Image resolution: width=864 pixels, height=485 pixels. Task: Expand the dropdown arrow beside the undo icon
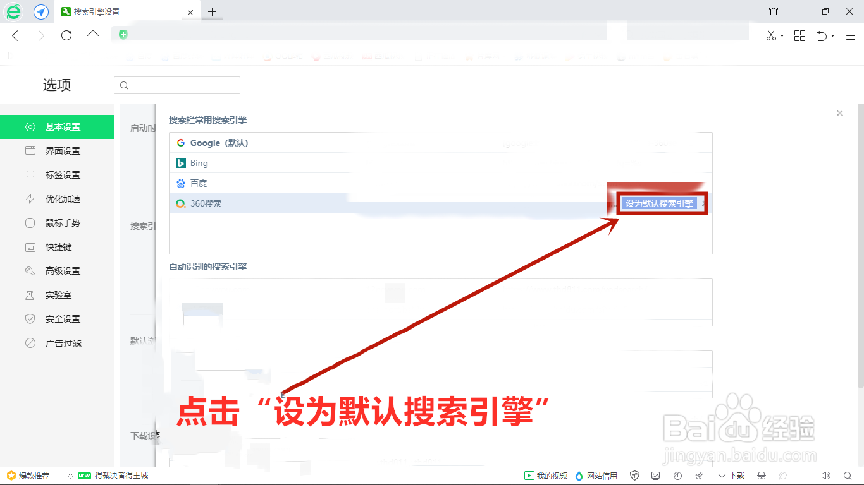point(834,36)
